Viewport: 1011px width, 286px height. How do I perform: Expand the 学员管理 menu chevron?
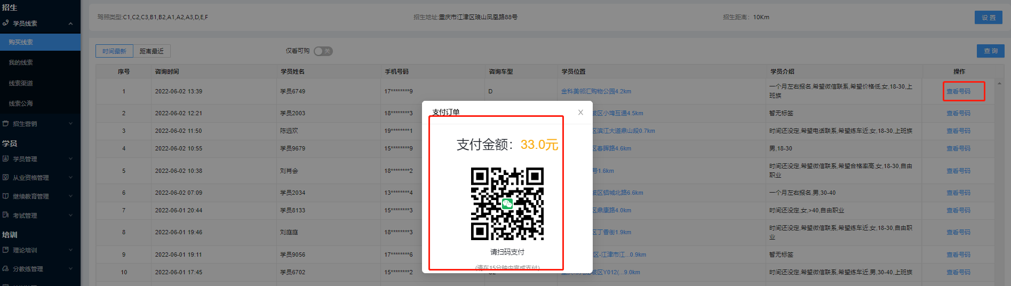pyautogui.click(x=70, y=159)
